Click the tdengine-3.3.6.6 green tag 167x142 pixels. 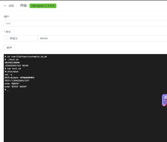point(43,6)
